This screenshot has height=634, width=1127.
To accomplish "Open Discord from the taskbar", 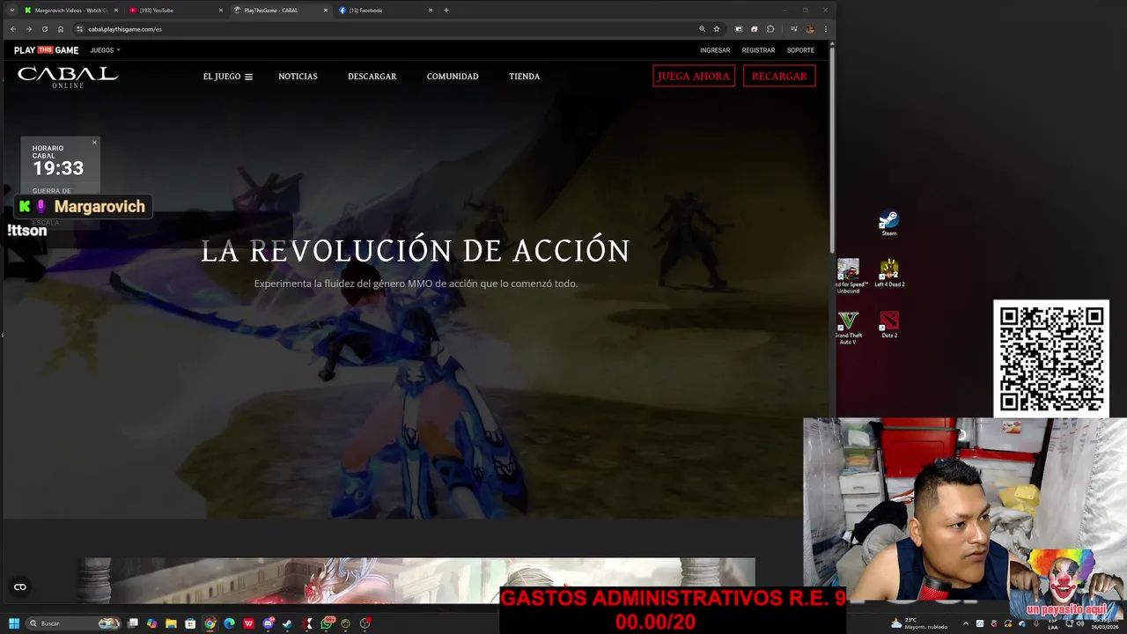I will pyautogui.click(x=268, y=623).
